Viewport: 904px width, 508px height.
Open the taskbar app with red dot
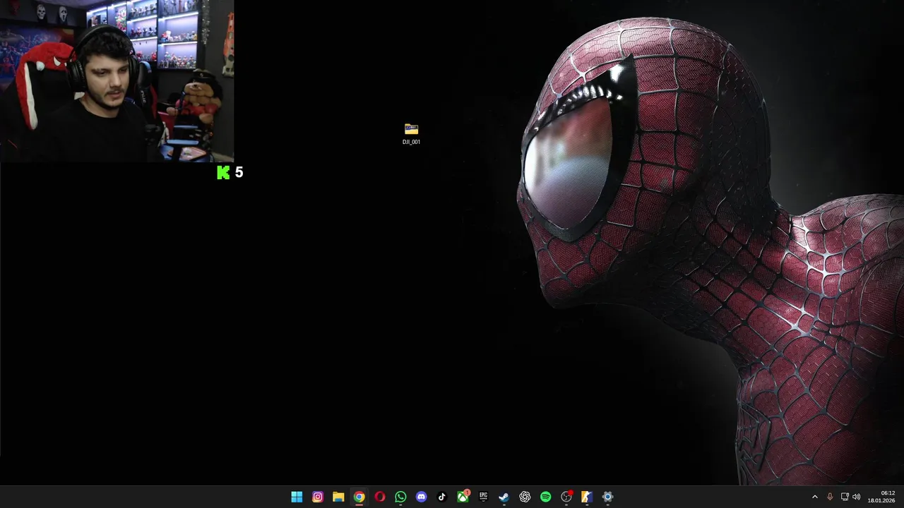pyautogui.click(x=566, y=497)
